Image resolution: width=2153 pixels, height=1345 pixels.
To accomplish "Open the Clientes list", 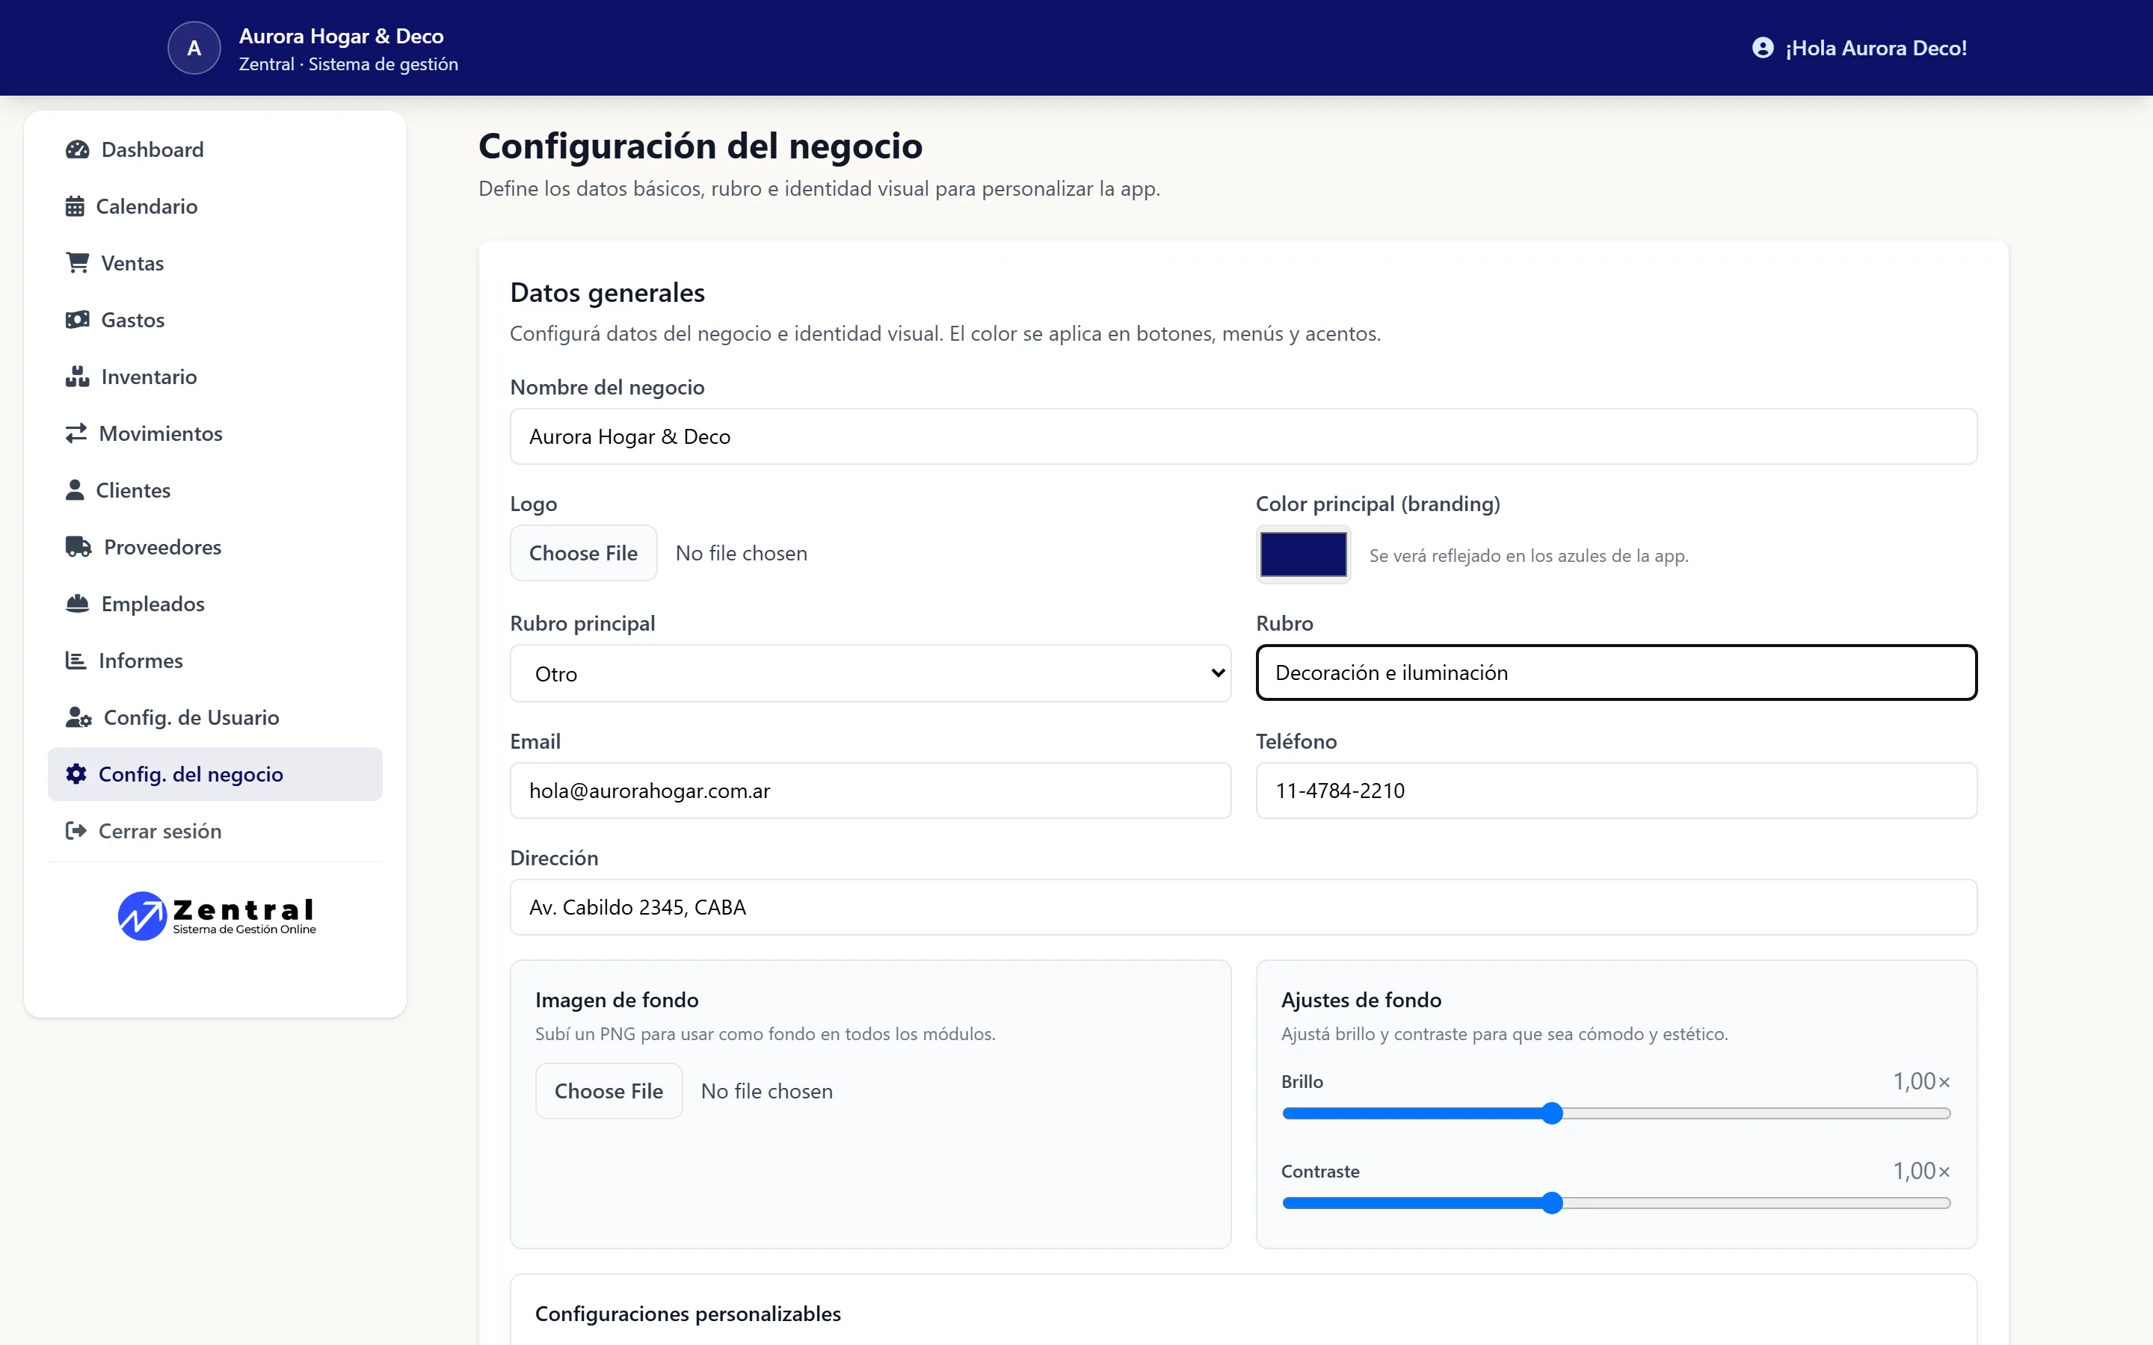I will (x=215, y=490).
